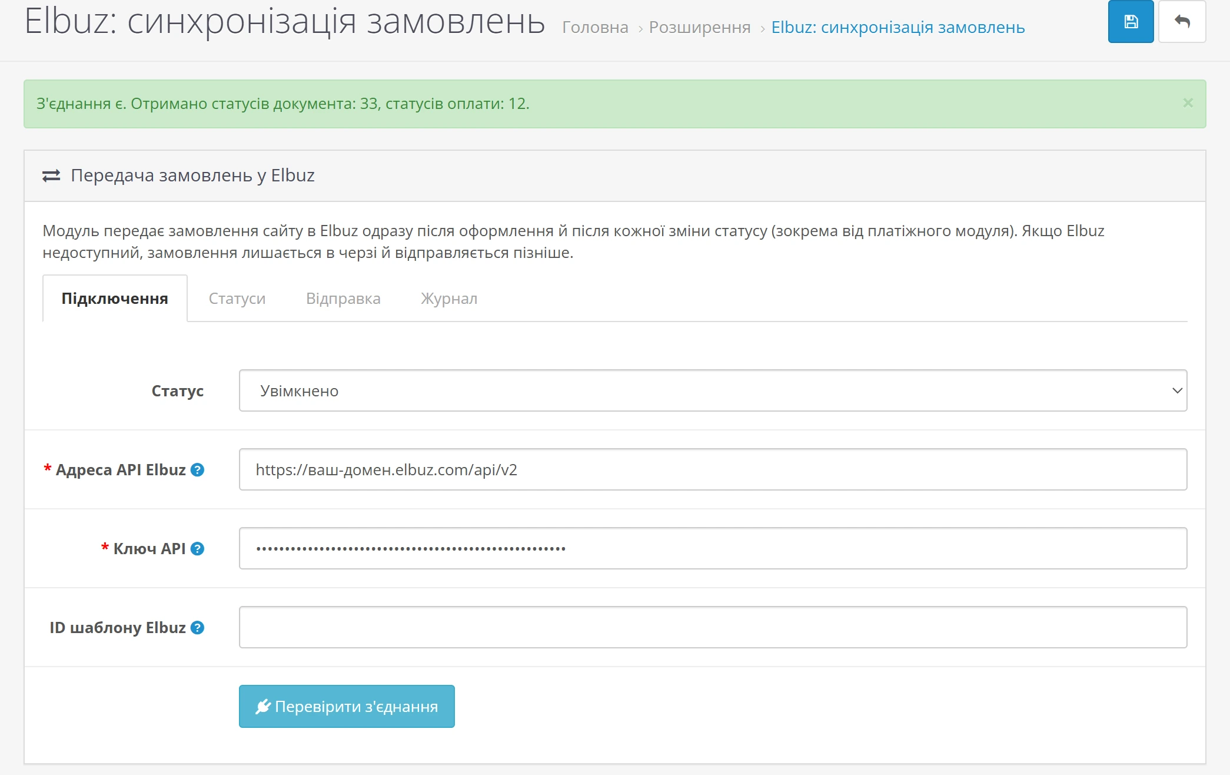
Task: Open Розширення breadcrumb link
Action: pos(700,27)
